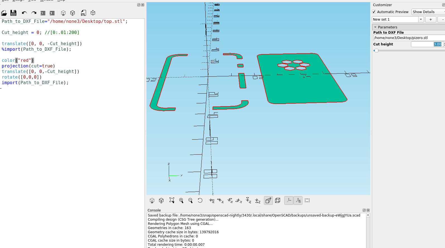The image size is (445, 248).
Task: Open the Show Details dropdown
Action: click(x=428, y=12)
